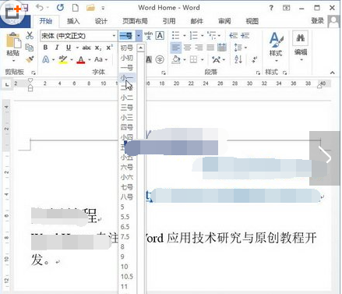
Task: Open the Find binoculars editing icon
Action: tap(301, 38)
